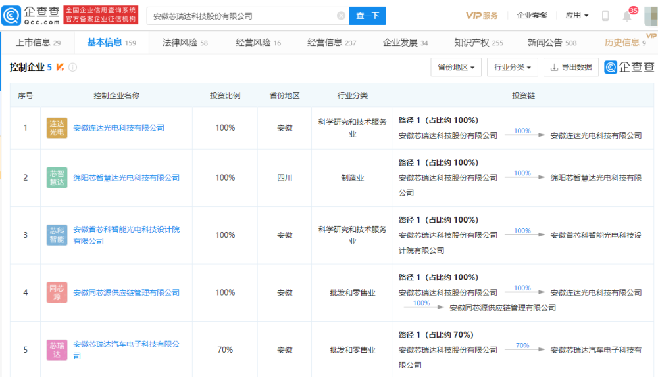Open the user avatar in the header

(651, 16)
